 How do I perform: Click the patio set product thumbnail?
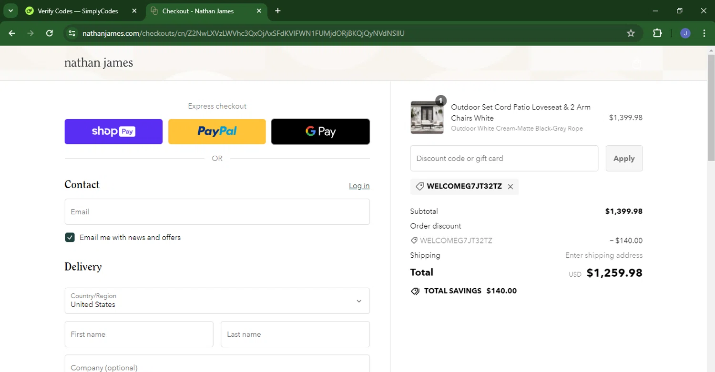427,117
